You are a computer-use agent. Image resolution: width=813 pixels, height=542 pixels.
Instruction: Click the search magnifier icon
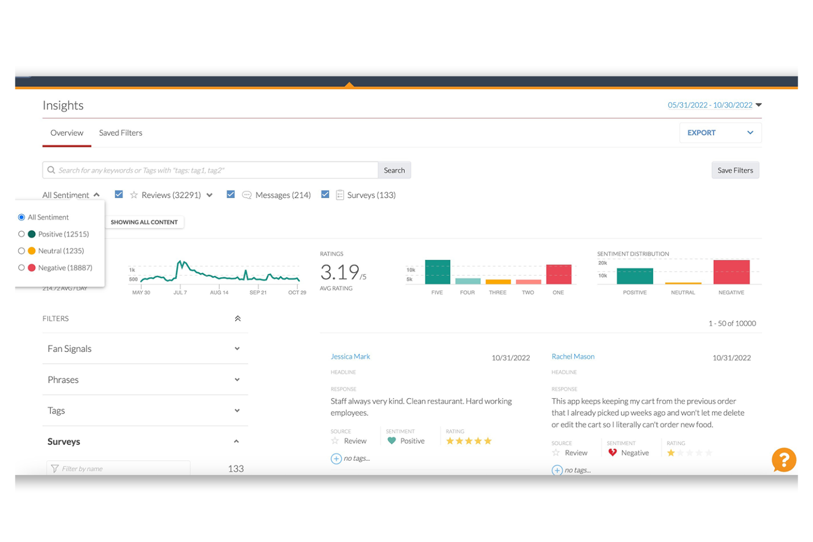pos(52,170)
